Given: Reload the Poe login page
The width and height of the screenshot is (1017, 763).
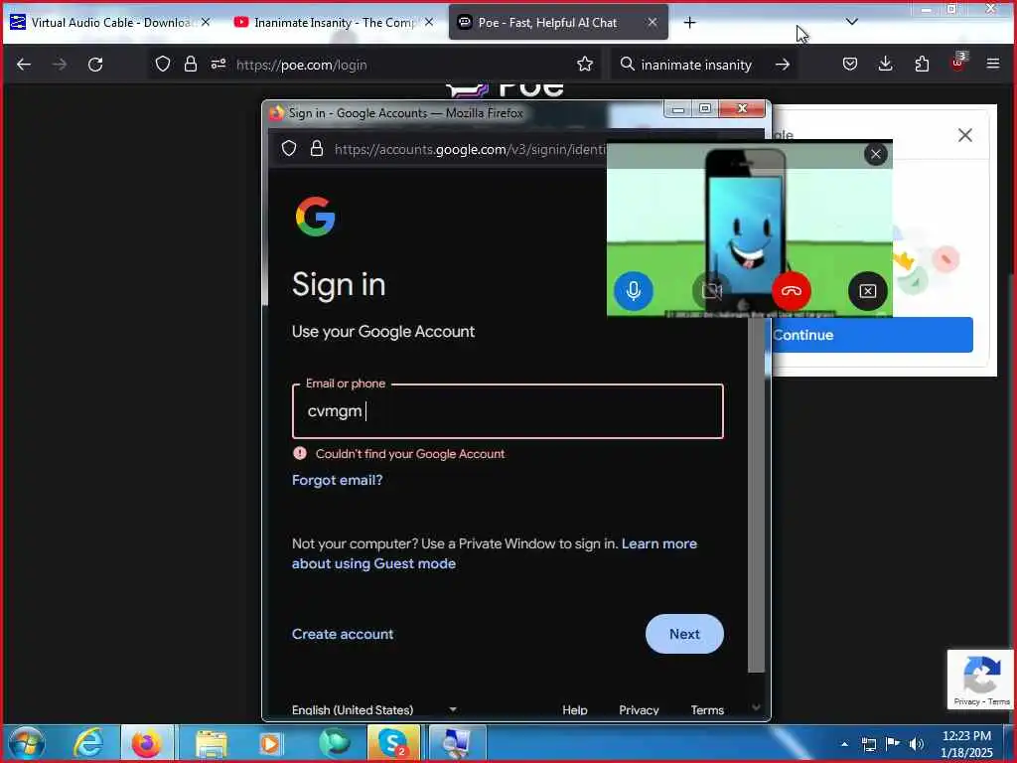Looking at the screenshot, I should pos(95,65).
